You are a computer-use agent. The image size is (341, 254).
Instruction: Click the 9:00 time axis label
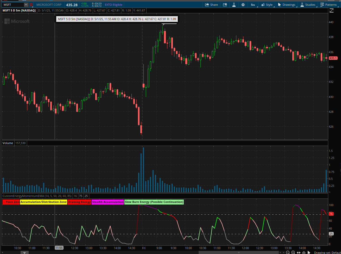pos(159,248)
